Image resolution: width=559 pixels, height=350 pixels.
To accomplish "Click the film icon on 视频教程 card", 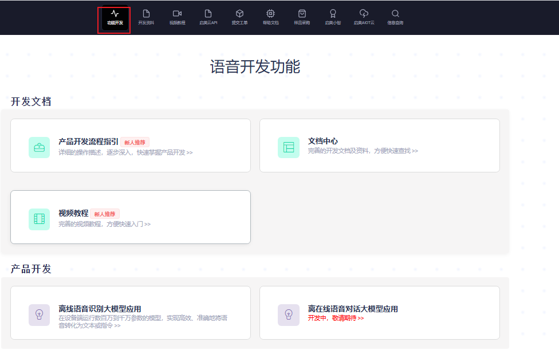I will 39,219.
